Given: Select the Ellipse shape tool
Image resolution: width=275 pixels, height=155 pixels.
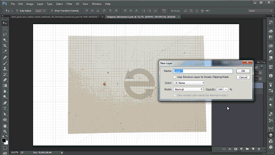Looking at the screenshot, I should [5, 120].
